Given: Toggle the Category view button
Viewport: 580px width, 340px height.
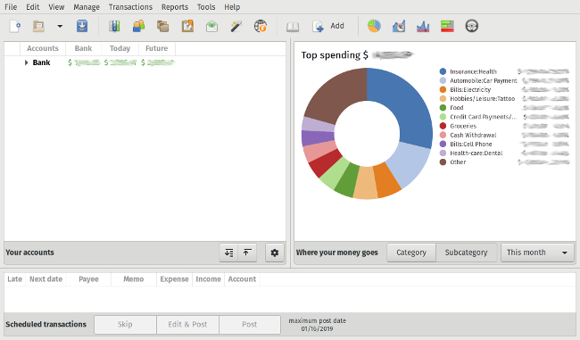Looking at the screenshot, I should click(x=411, y=253).
